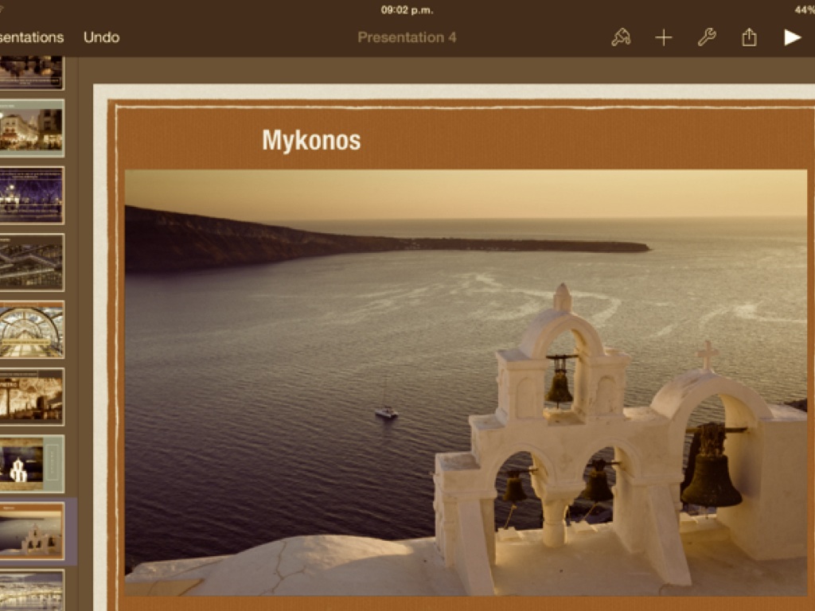Select the glass arched tunnel slide thumbnail
The height and width of the screenshot is (611, 815).
[32, 329]
